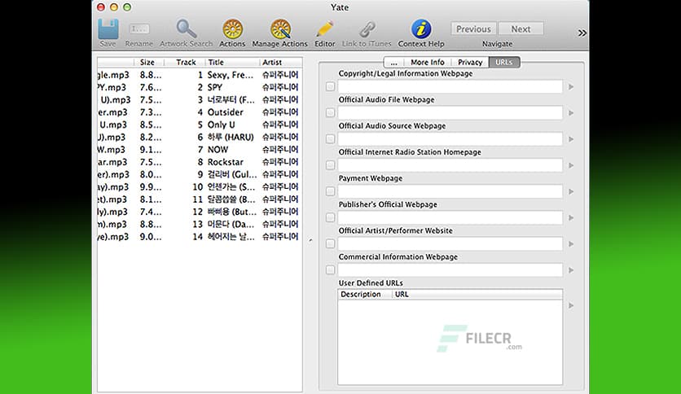Toggle Official Internet Radio Station Homepage checkbox
The width and height of the screenshot is (681, 394).
coord(331,165)
